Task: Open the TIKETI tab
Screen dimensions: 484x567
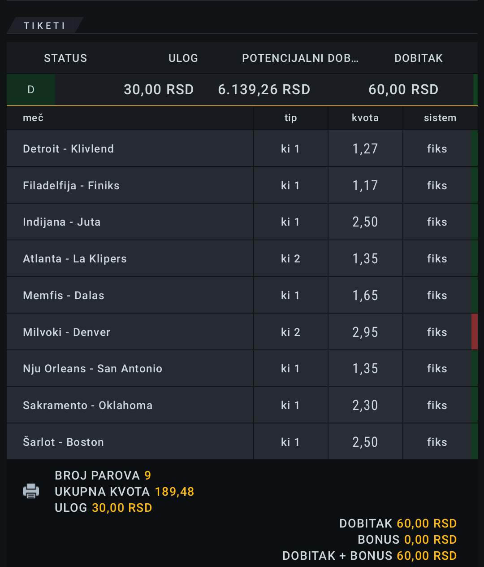Action: (x=45, y=26)
